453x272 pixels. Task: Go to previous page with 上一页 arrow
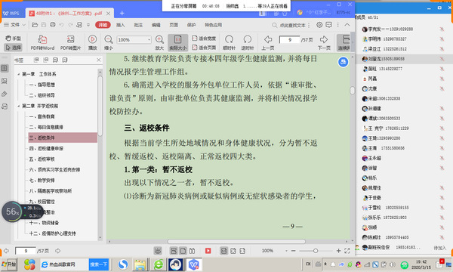[268, 42]
